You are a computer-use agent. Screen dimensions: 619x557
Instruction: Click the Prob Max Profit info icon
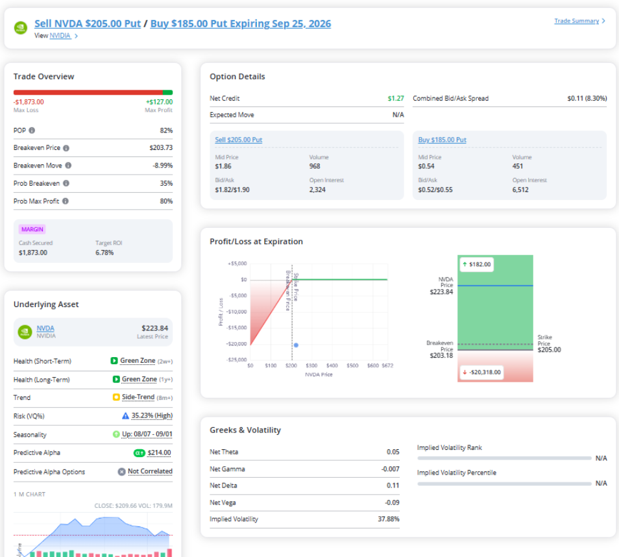click(x=66, y=201)
